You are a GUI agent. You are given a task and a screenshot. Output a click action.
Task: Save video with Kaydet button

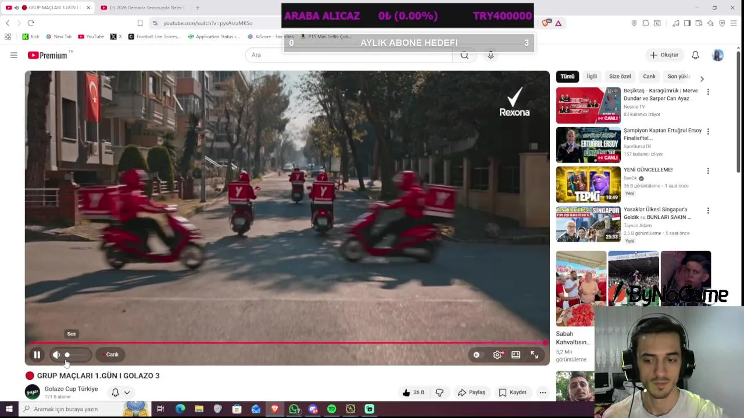(x=513, y=392)
